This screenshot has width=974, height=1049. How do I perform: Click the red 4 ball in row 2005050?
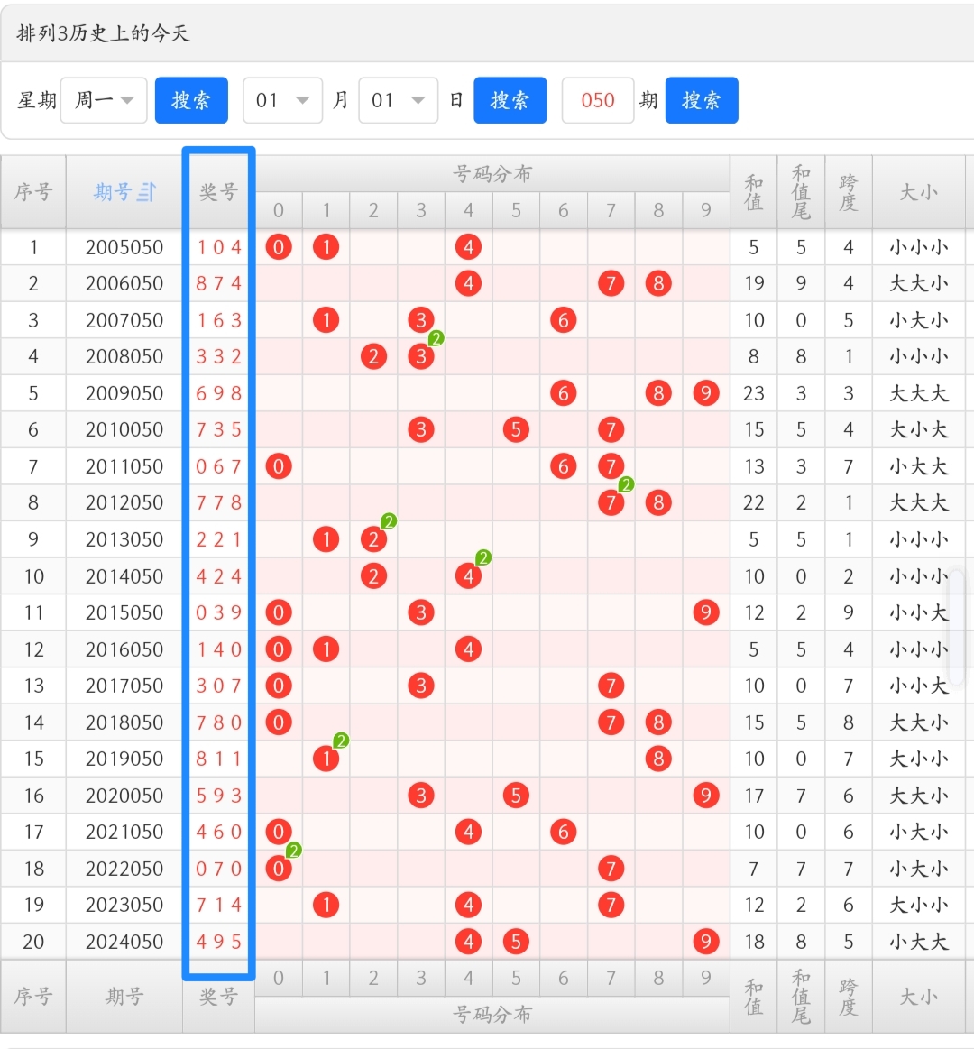point(468,247)
